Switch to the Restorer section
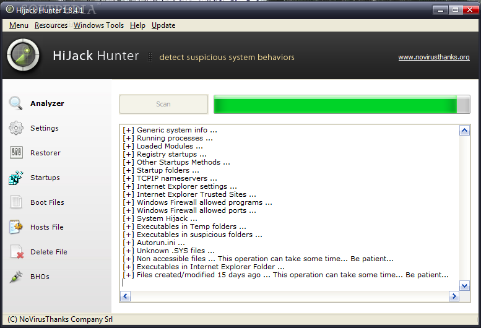 click(45, 153)
